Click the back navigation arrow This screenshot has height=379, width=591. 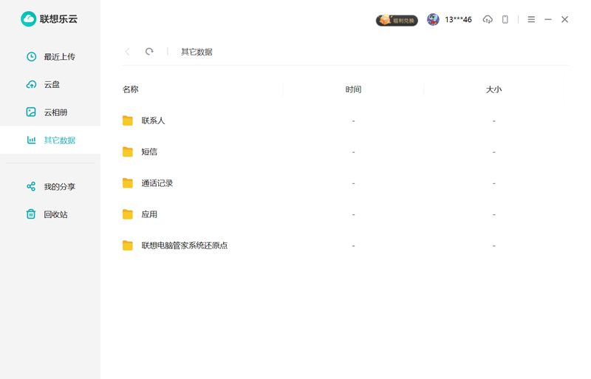pyautogui.click(x=128, y=52)
